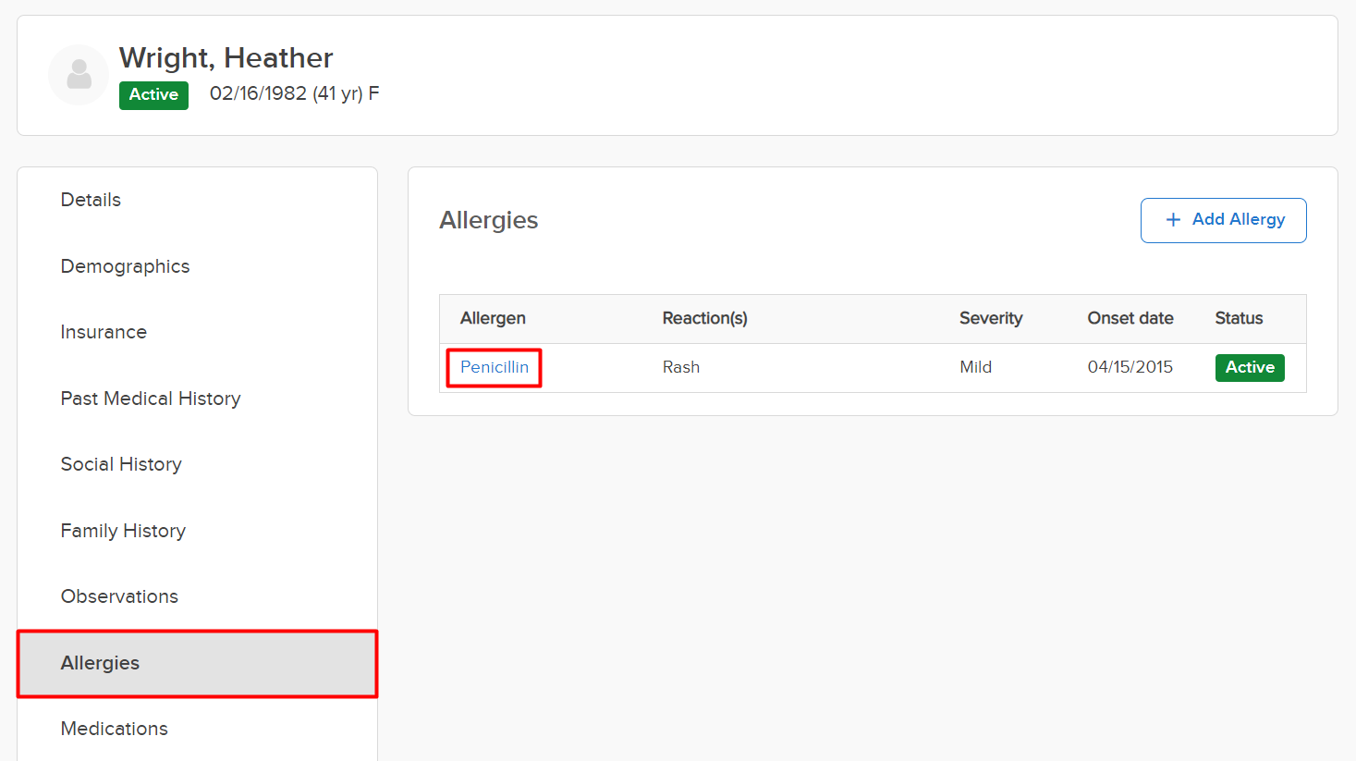Show the Family History section

tap(123, 531)
